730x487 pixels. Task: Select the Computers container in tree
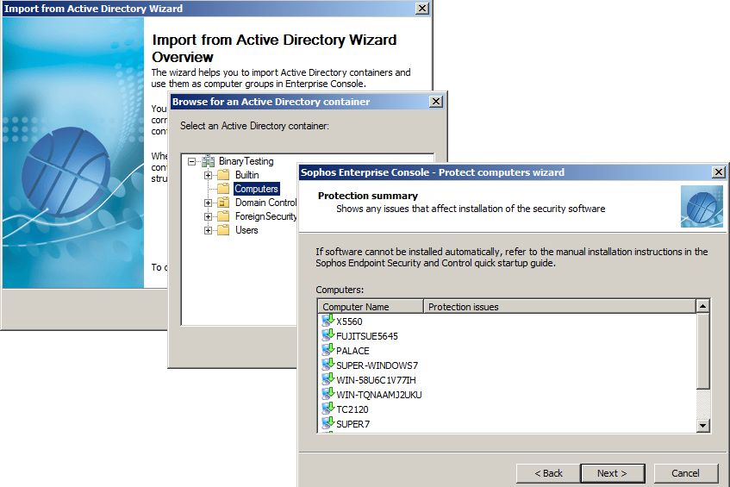click(x=256, y=189)
